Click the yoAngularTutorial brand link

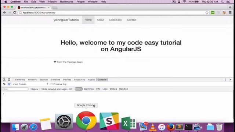[x=66, y=20]
